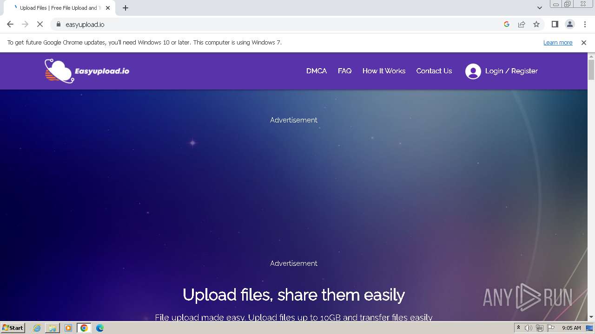This screenshot has height=334, width=595.
Task: Open the Windows Start menu
Action: coord(13,328)
